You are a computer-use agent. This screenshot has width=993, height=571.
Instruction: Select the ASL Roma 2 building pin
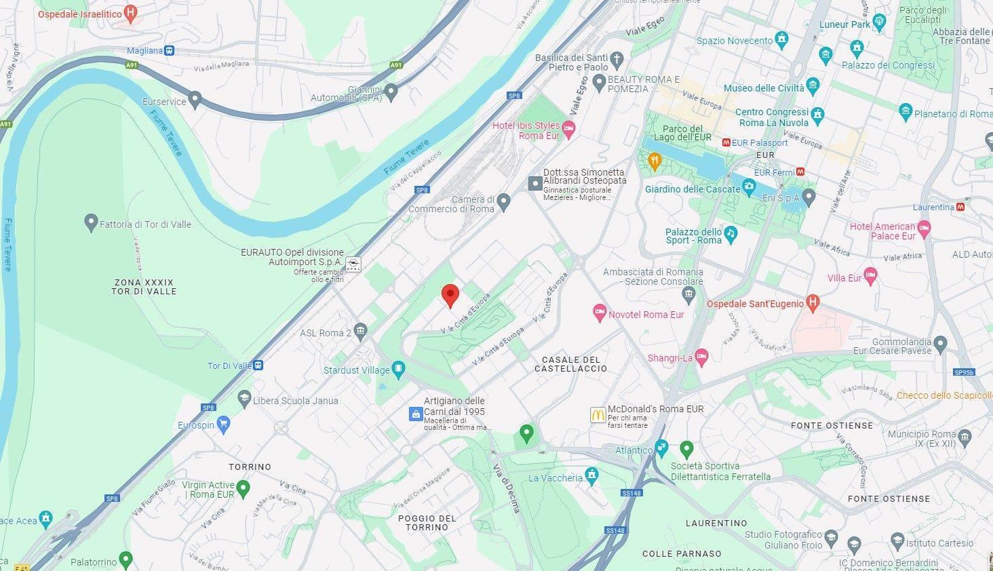[361, 332]
